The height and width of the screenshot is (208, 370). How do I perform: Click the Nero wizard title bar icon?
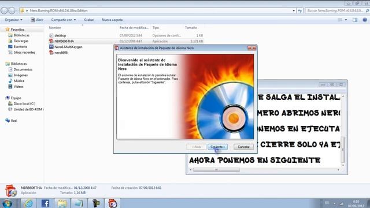click(117, 48)
